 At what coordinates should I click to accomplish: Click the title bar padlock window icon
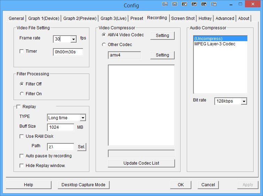tap(214, 4)
